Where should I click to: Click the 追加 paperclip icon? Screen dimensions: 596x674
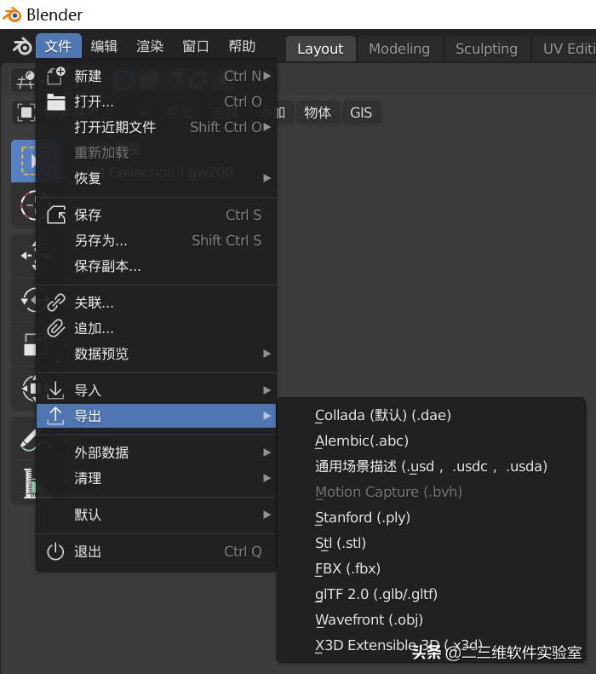(56, 328)
